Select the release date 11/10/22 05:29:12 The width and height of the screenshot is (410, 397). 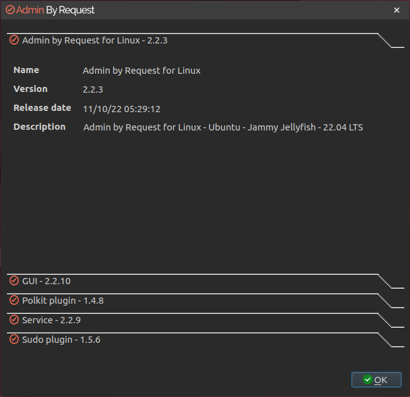[x=122, y=109]
